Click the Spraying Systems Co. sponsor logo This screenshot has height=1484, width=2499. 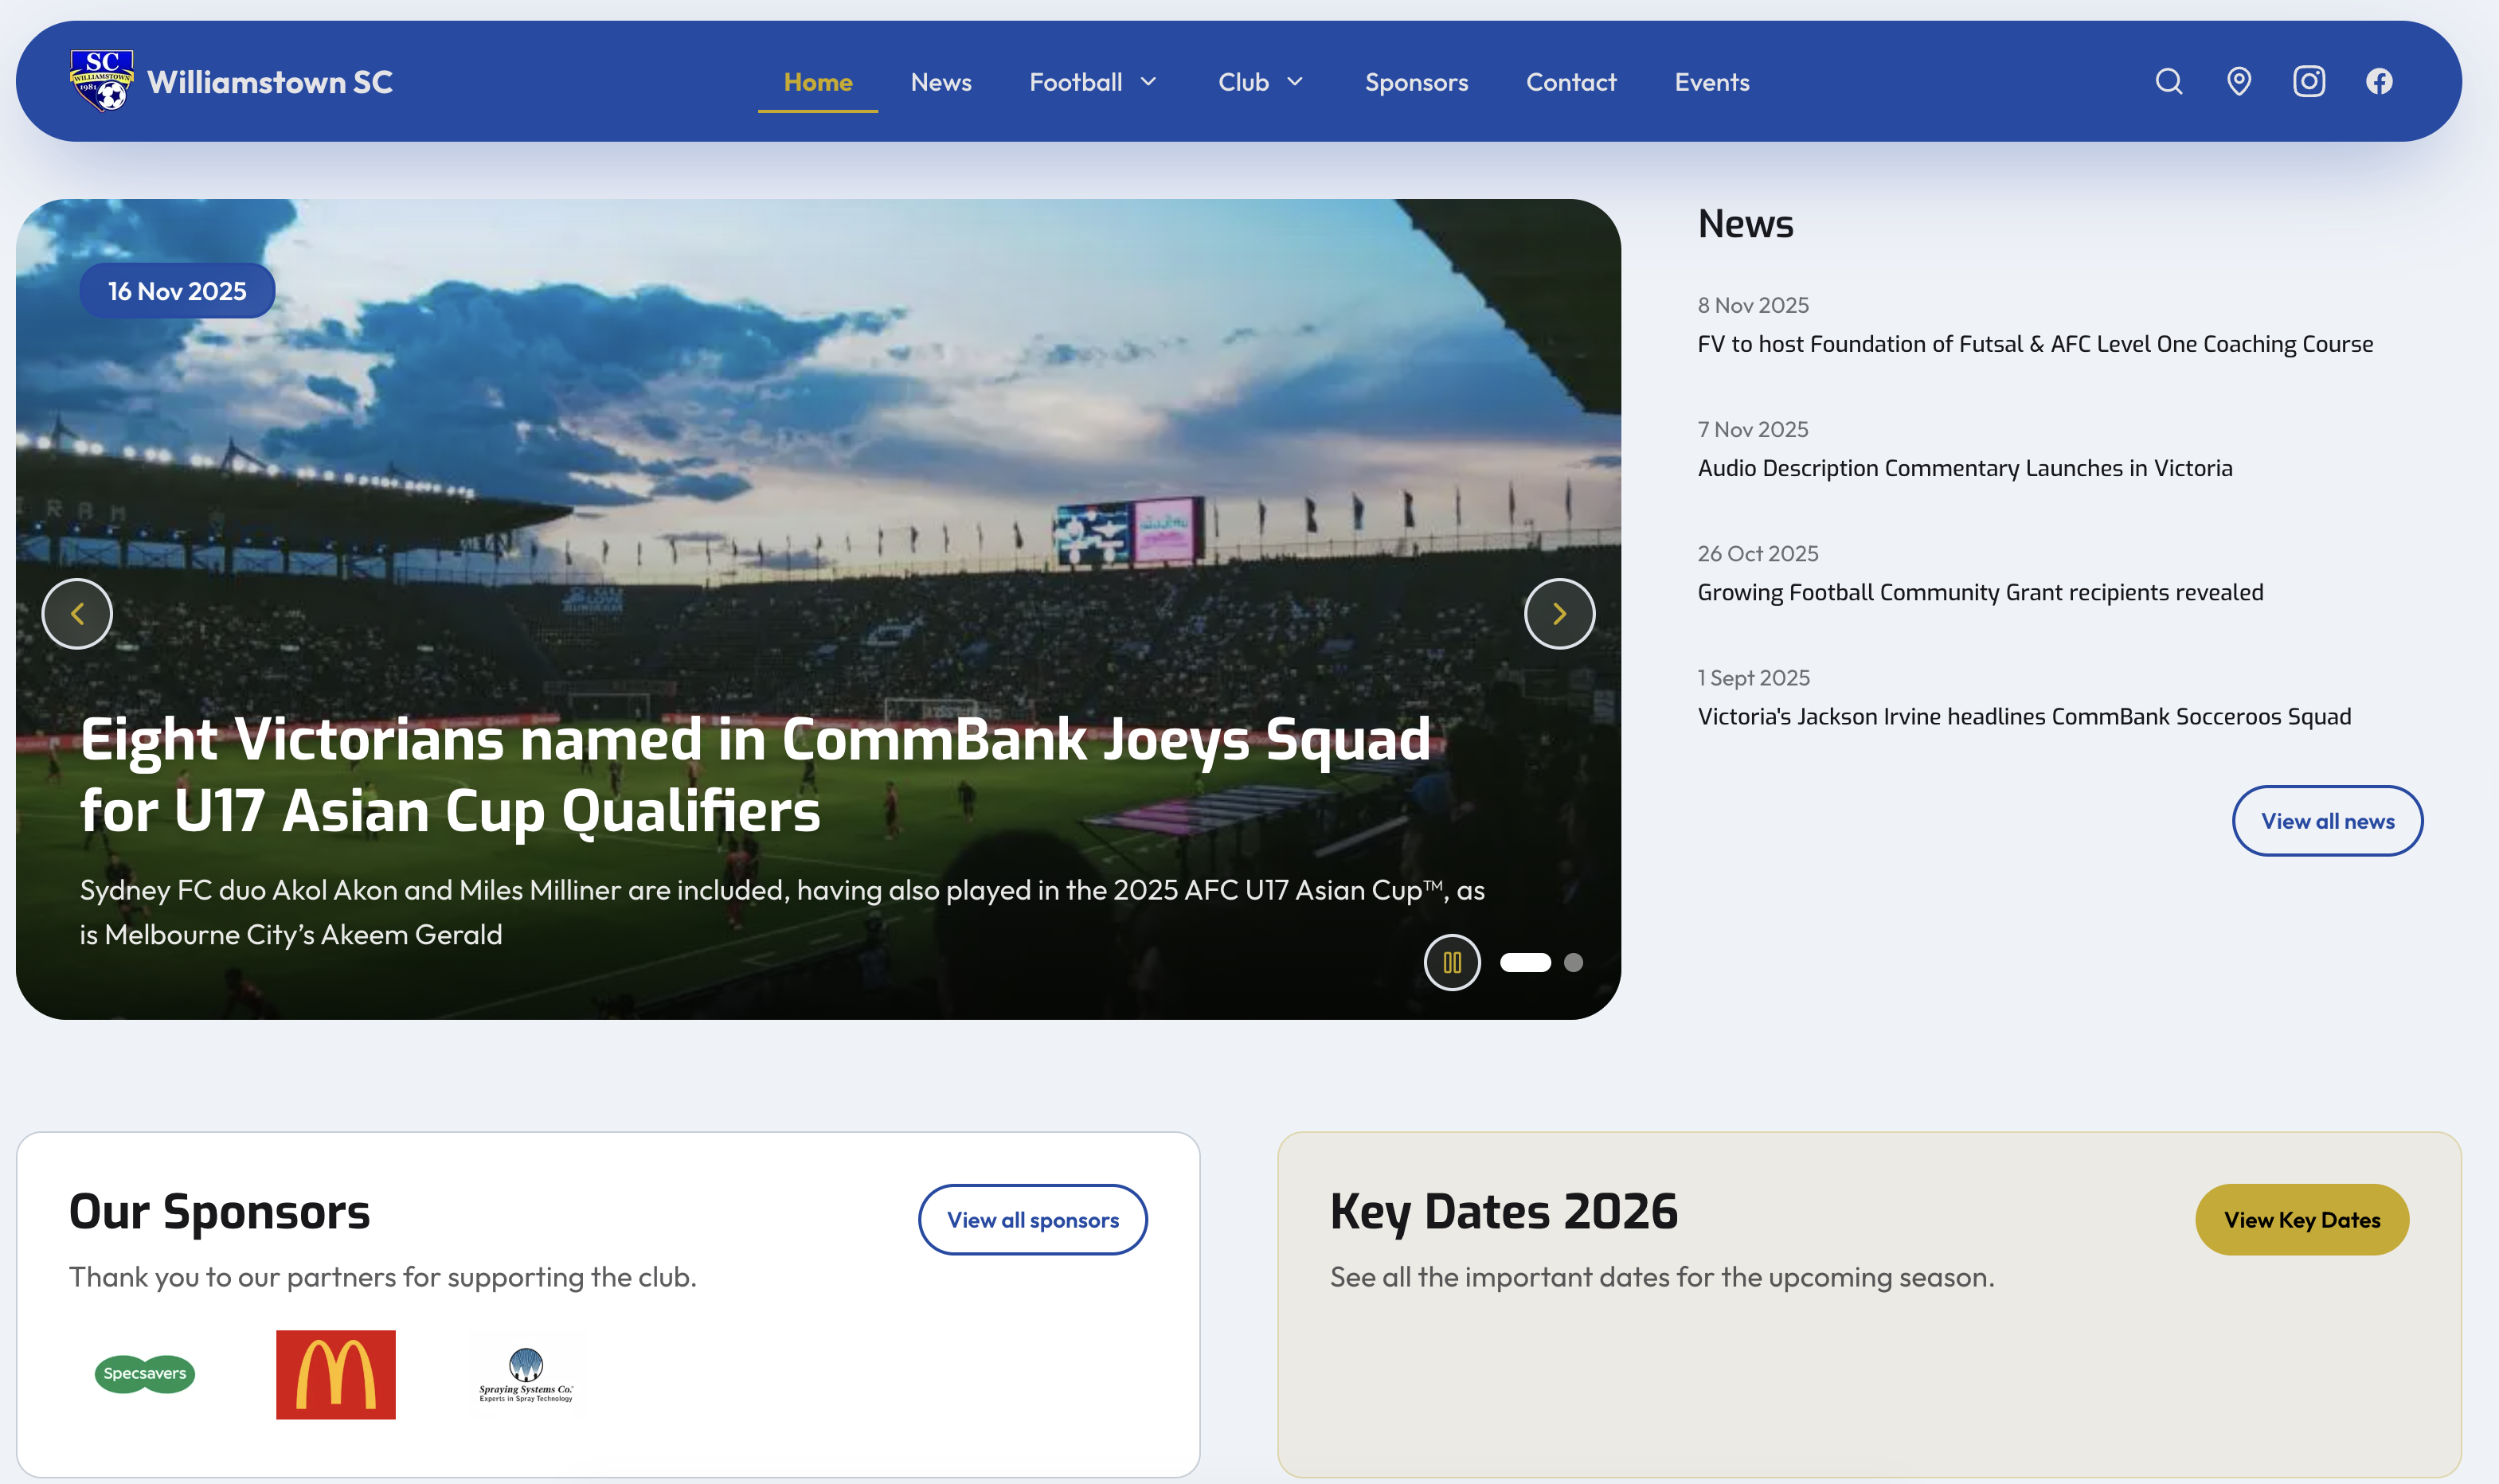click(x=526, y=1375)
